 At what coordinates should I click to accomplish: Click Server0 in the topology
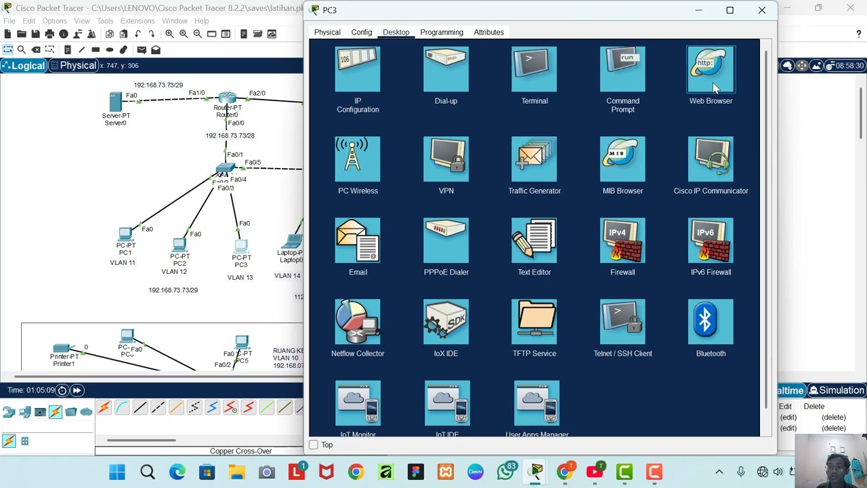(116, 102)
